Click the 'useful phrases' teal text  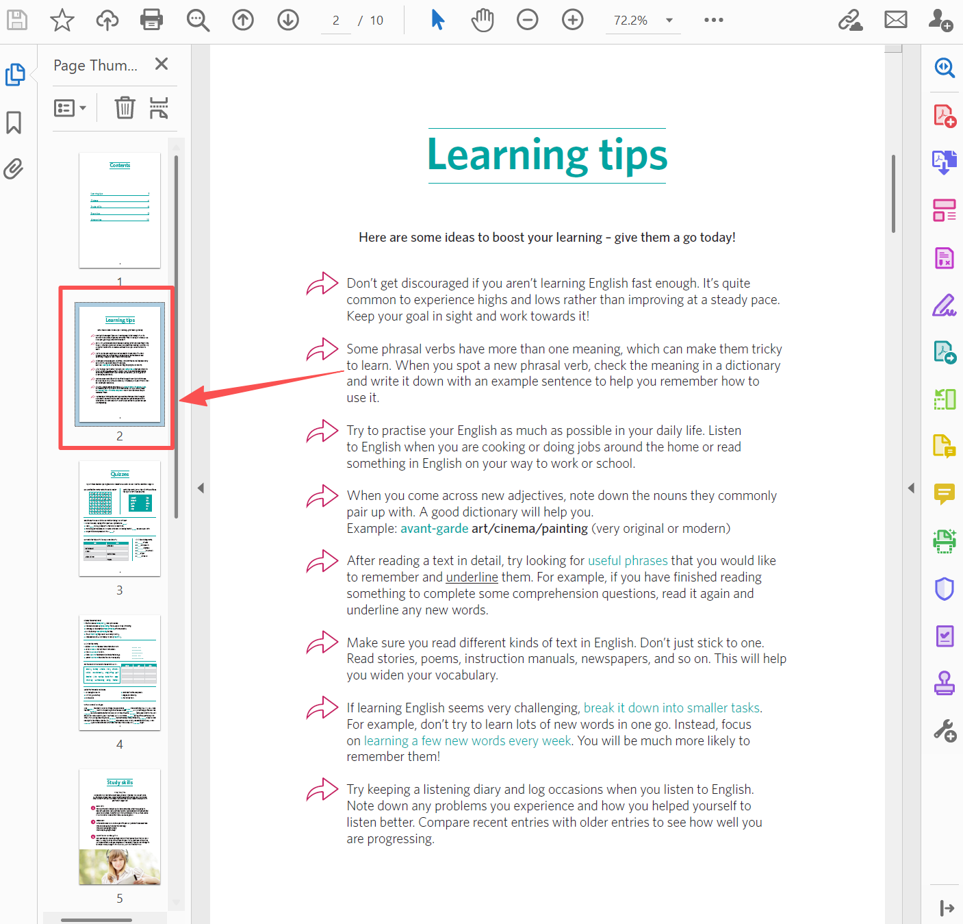(x=628, y=560)
